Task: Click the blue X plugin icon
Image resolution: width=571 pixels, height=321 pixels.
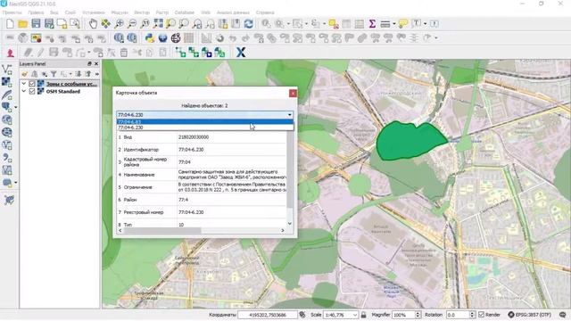Action: click(x=241, y=53)
